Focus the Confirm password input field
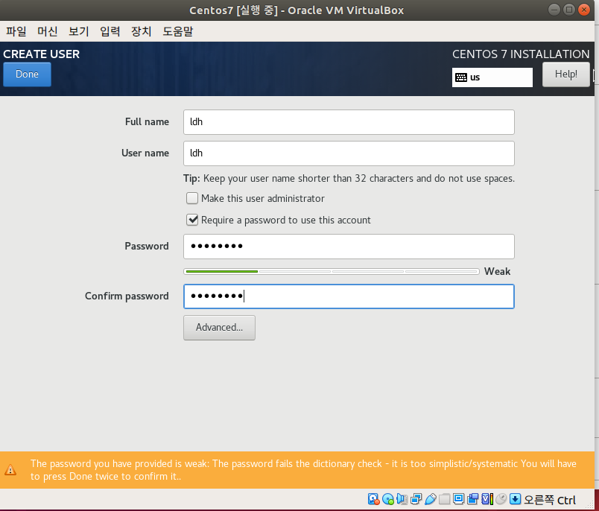Viewport: 599px width, 511px height. 349,296
